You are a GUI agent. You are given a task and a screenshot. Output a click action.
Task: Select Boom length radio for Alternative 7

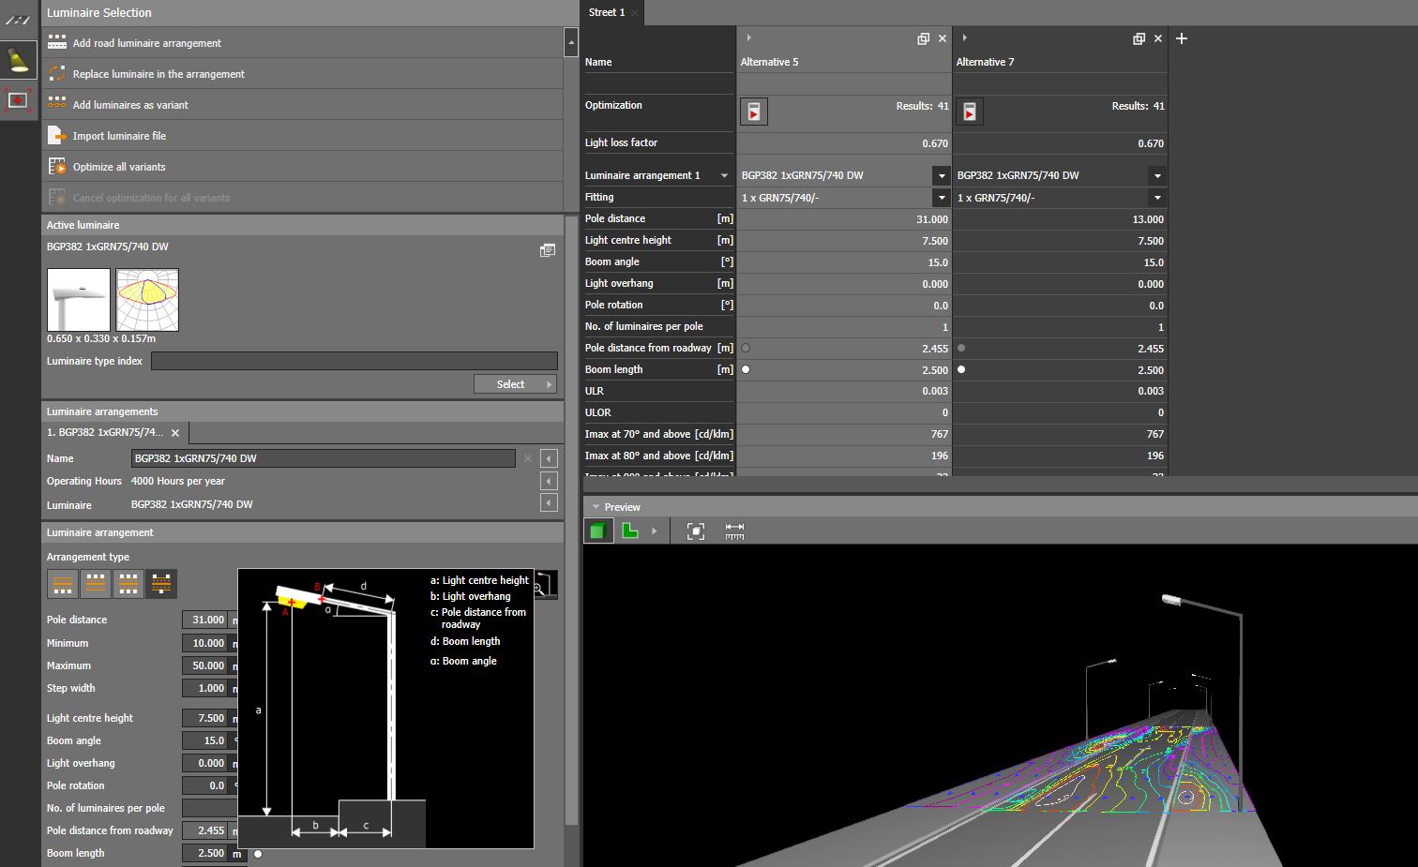click(961, 369)
